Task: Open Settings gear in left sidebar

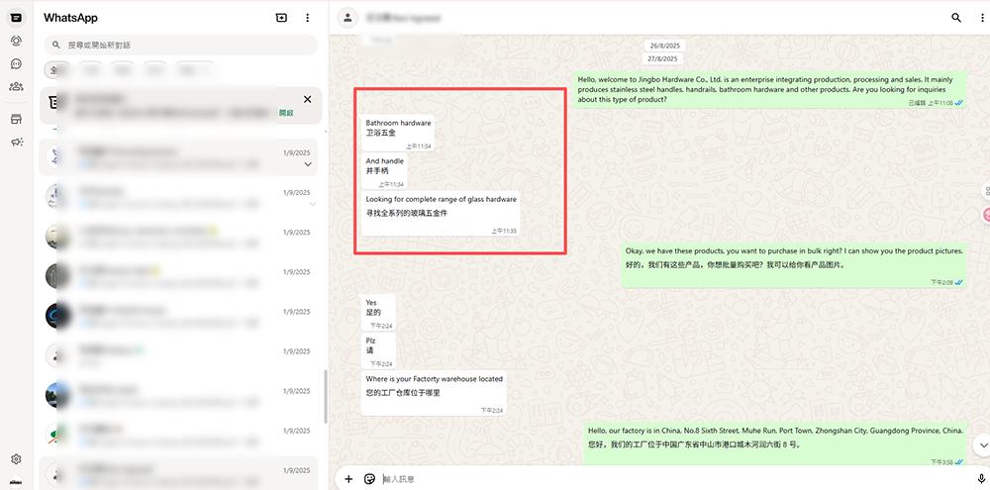Action: [x=17, y=459]
